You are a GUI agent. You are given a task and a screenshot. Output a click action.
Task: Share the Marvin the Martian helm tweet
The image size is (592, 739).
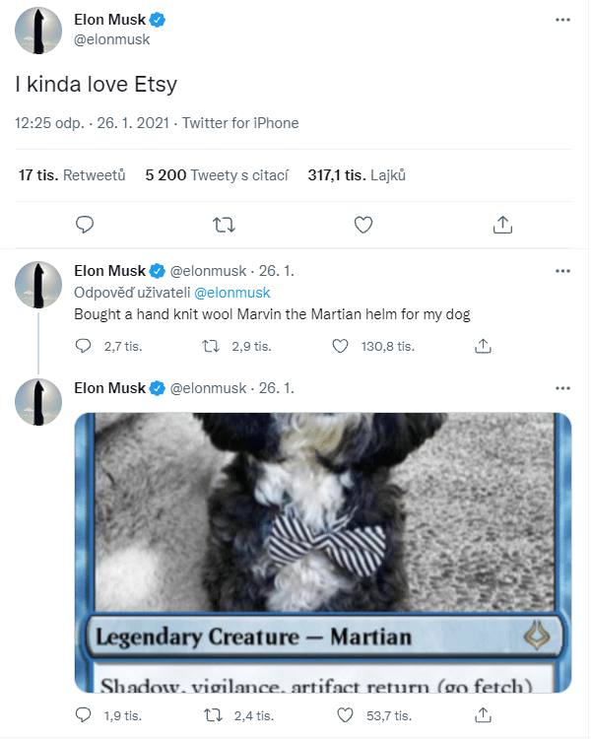click(x=484, y=346)
